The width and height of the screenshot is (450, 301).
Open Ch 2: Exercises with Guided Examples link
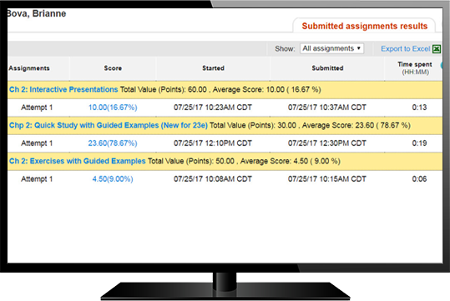point(77,161)
